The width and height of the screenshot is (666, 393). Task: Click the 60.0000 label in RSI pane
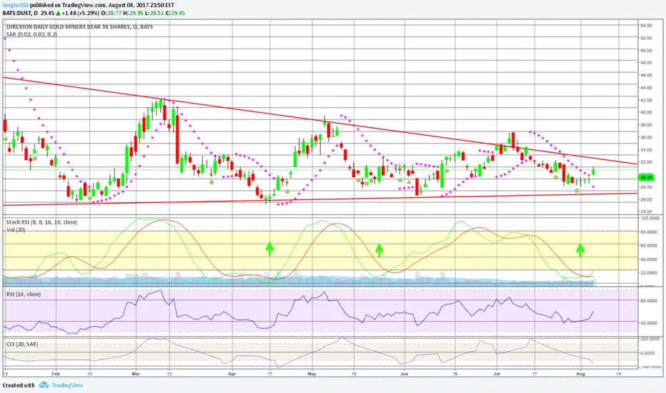650,301
